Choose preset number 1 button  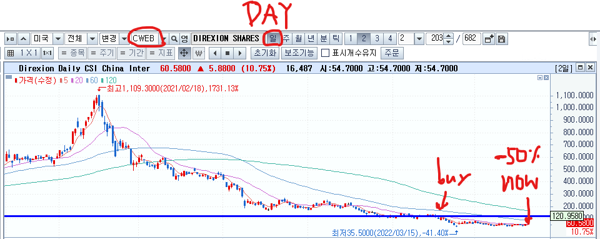coord(351,38)
